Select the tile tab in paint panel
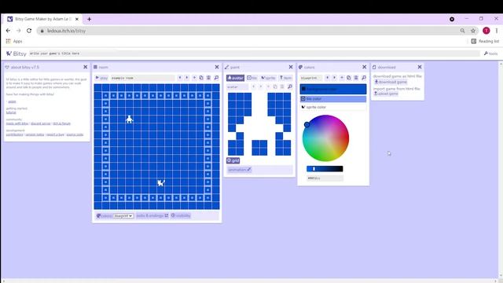 pos(252,78)
